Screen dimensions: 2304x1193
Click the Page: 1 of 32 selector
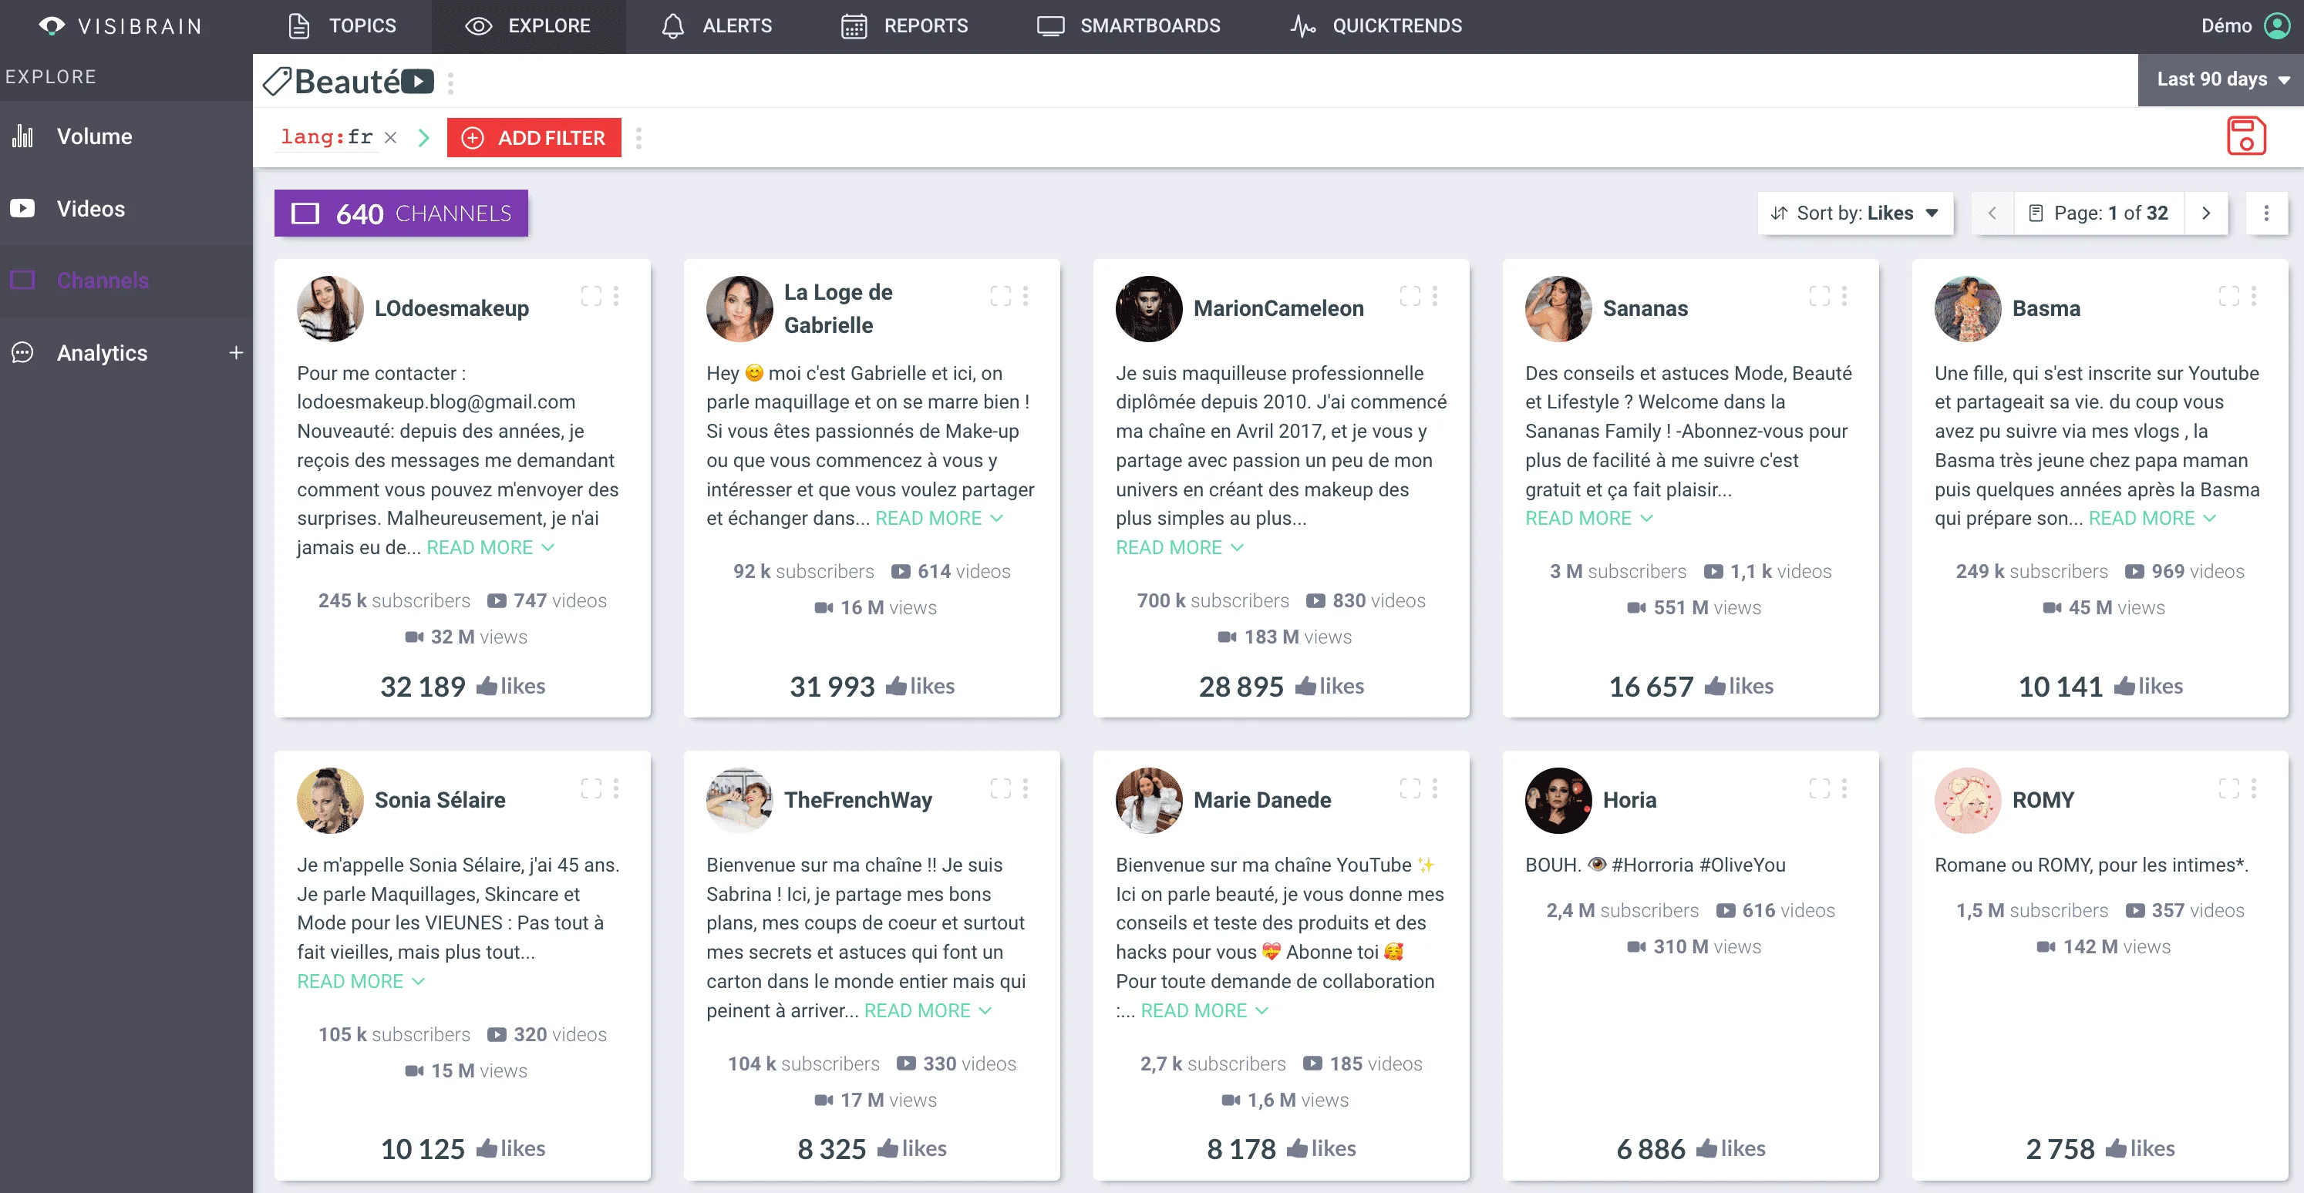2099,213
